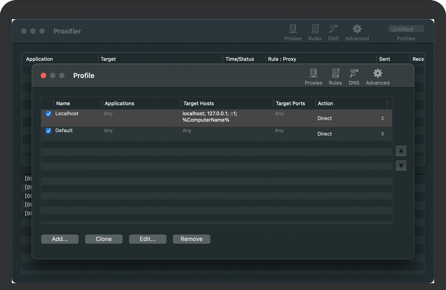Viewport: 446px width, 290px height.
Task: Open Proxies in the Profile dialog toolbar
Action: pyautogui.click(x=313, y=76)
